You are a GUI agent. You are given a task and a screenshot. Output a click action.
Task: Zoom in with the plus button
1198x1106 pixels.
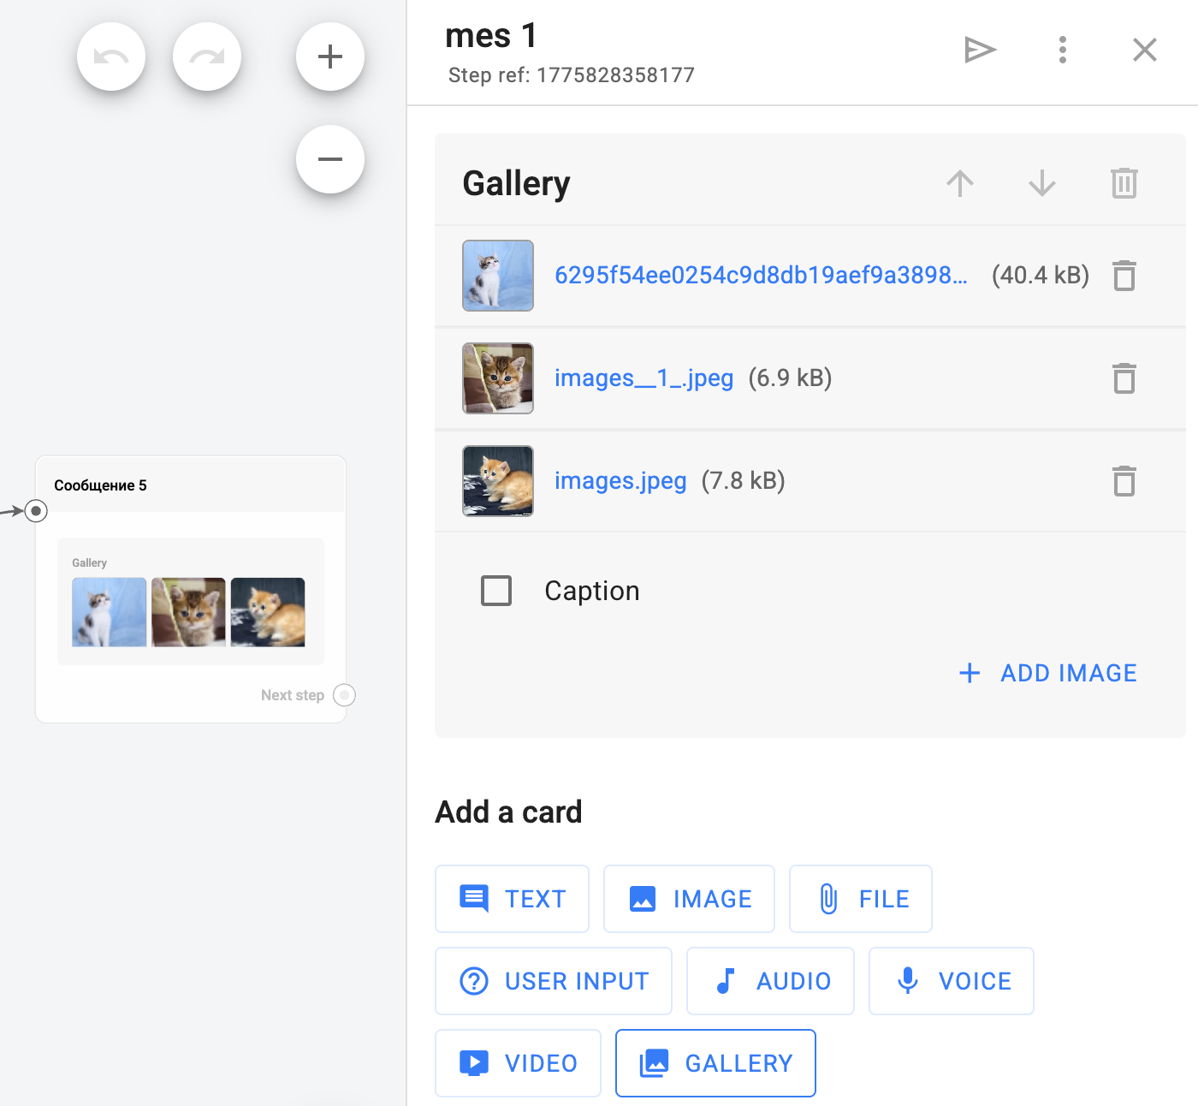click(x=330, y=56)
